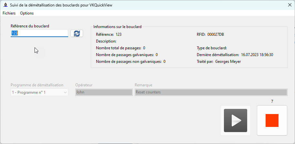295x144 pixels.
Task: Select the RFID value 000027DB
Action: pos(216,34)
